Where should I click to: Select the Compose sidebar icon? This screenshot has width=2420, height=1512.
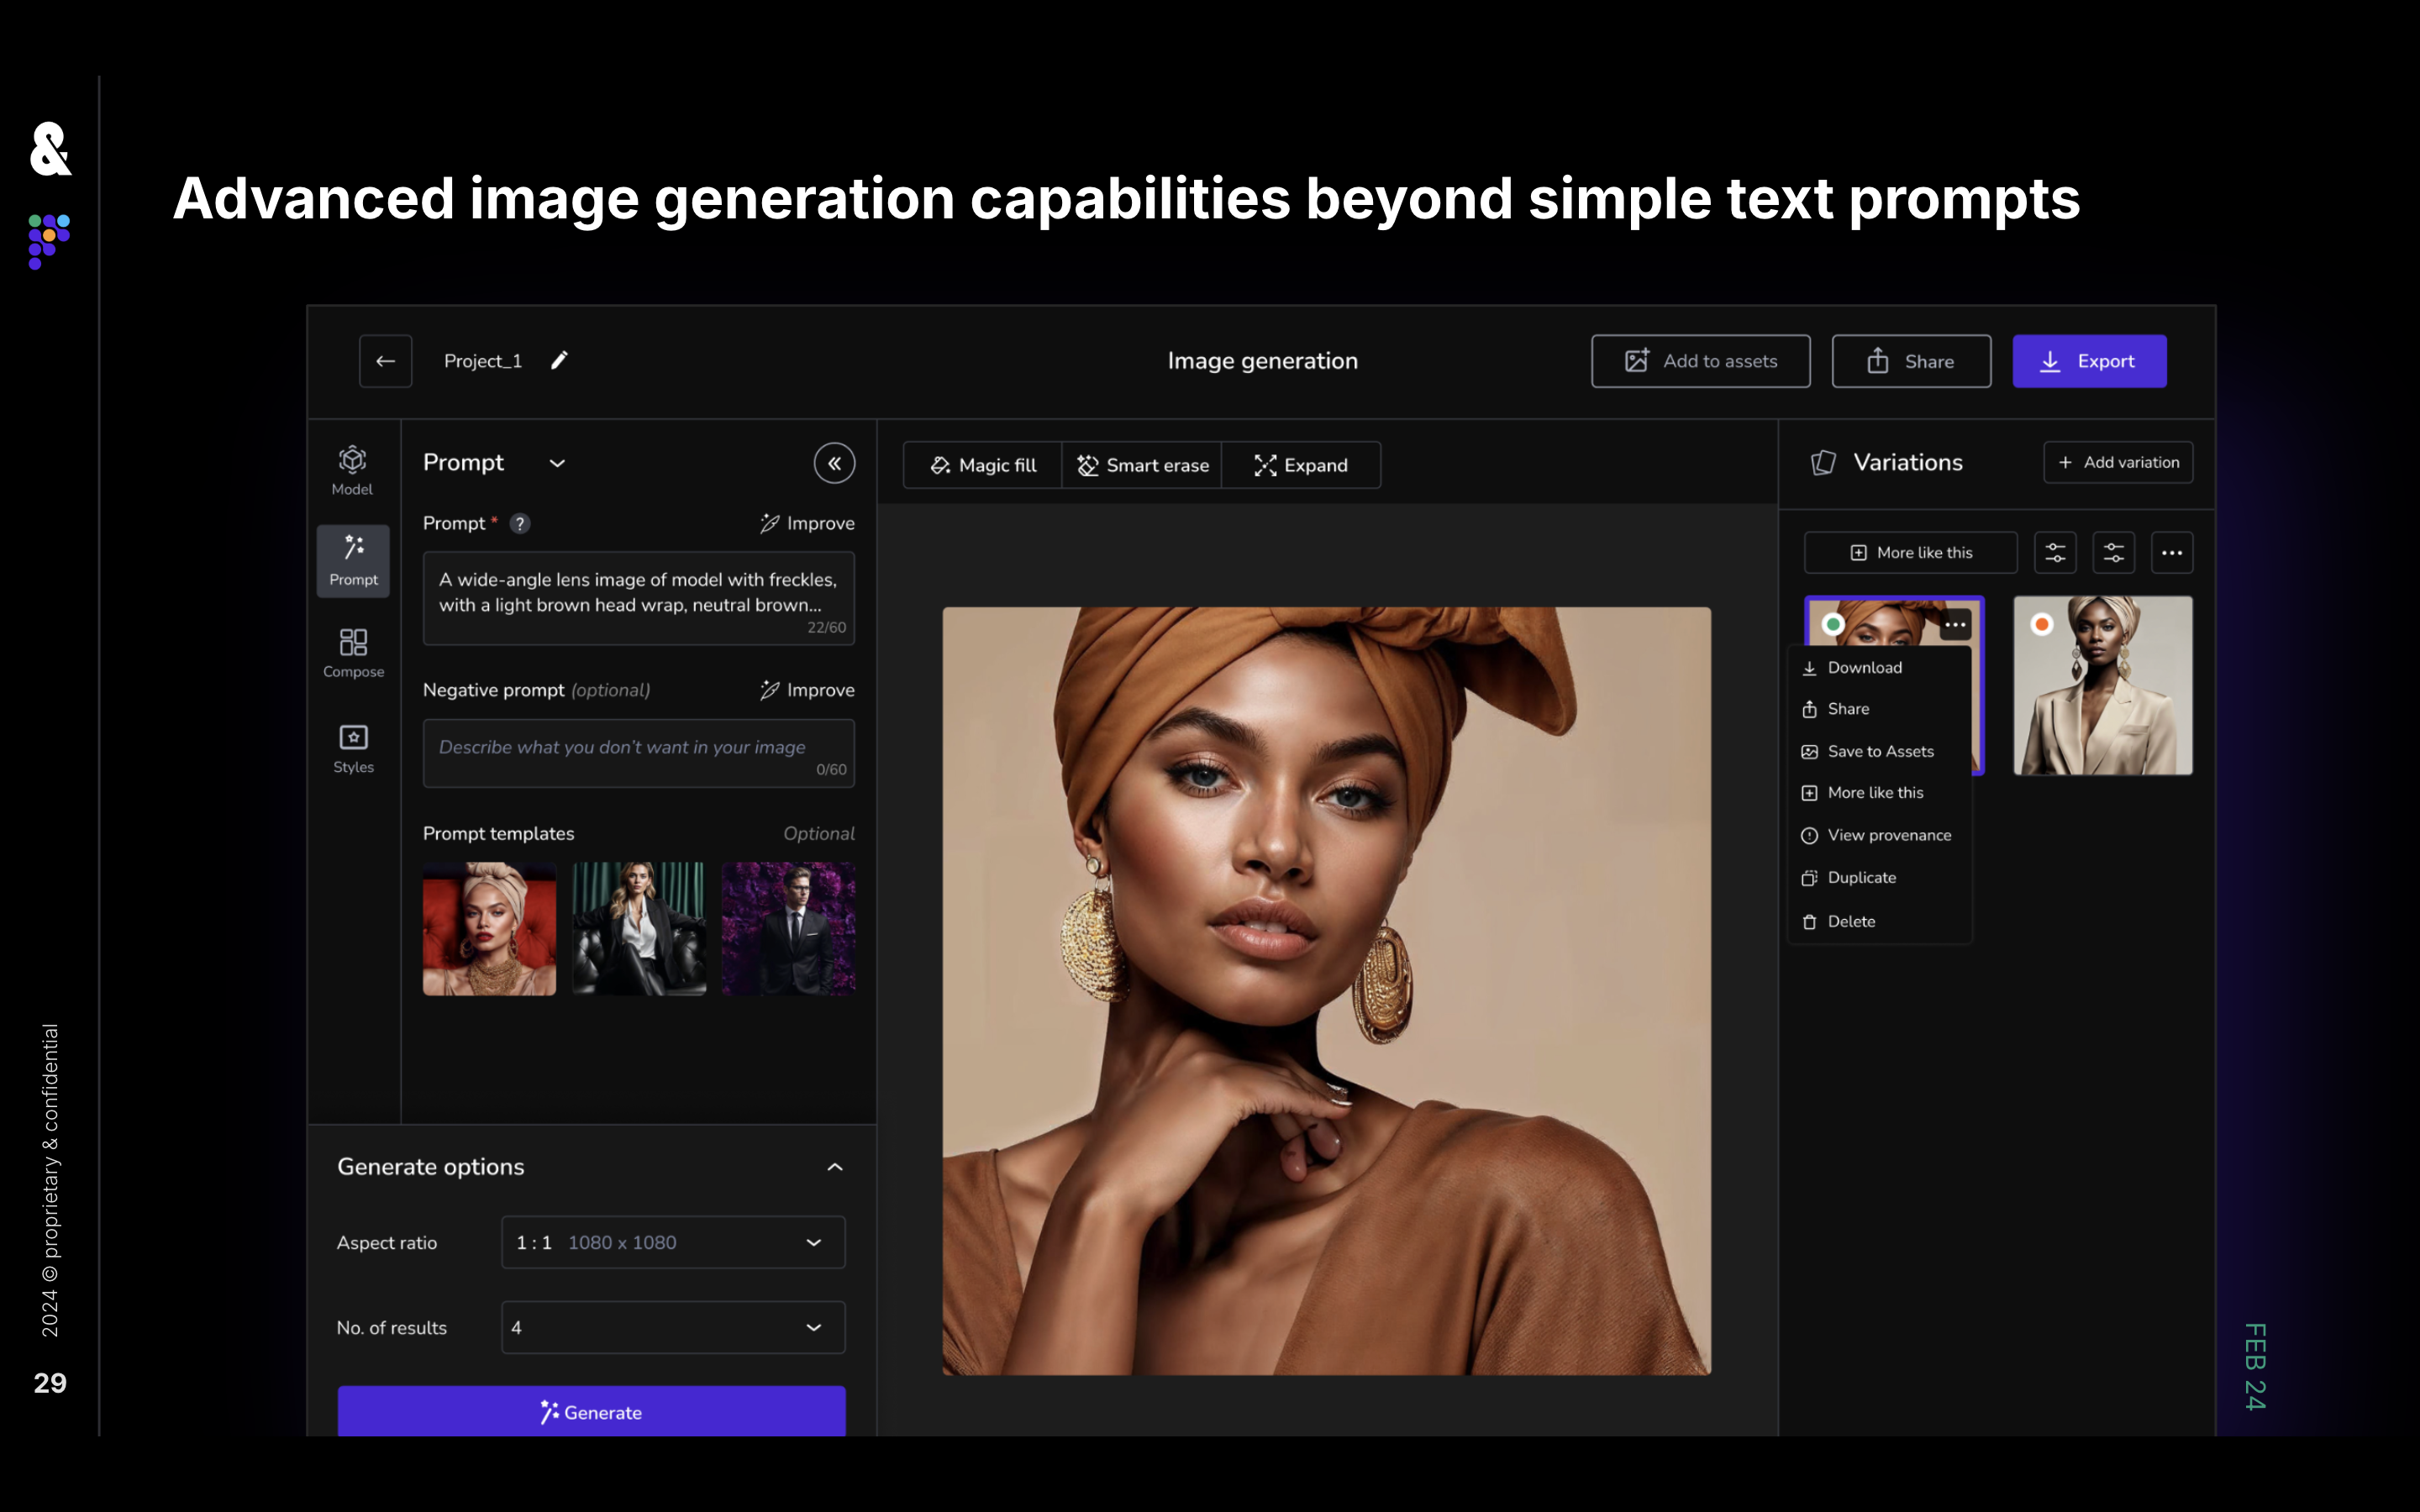[x=353, y=652]
